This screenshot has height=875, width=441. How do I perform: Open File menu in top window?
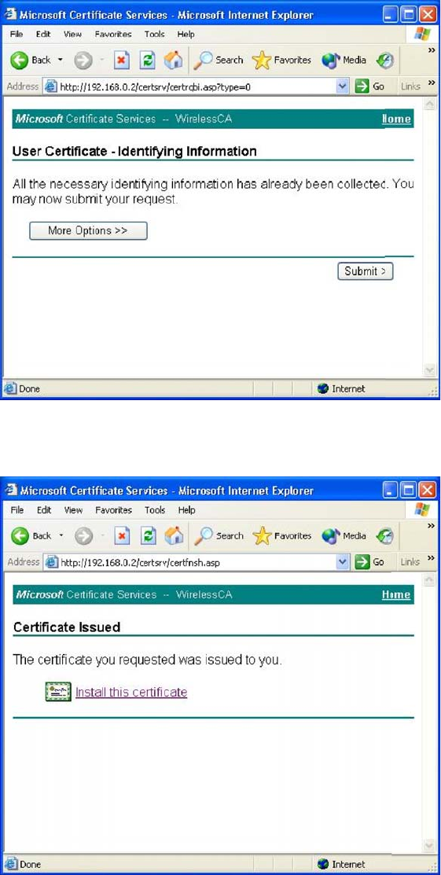pyautogui.click(x=17, y=34)
